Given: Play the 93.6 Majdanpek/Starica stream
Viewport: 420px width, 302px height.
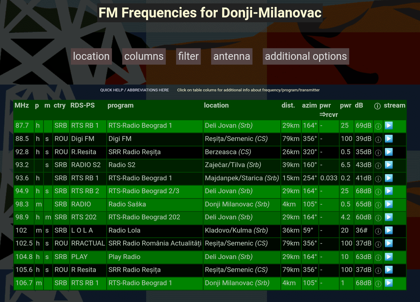Looking at the screenshot, I should 389,178.
